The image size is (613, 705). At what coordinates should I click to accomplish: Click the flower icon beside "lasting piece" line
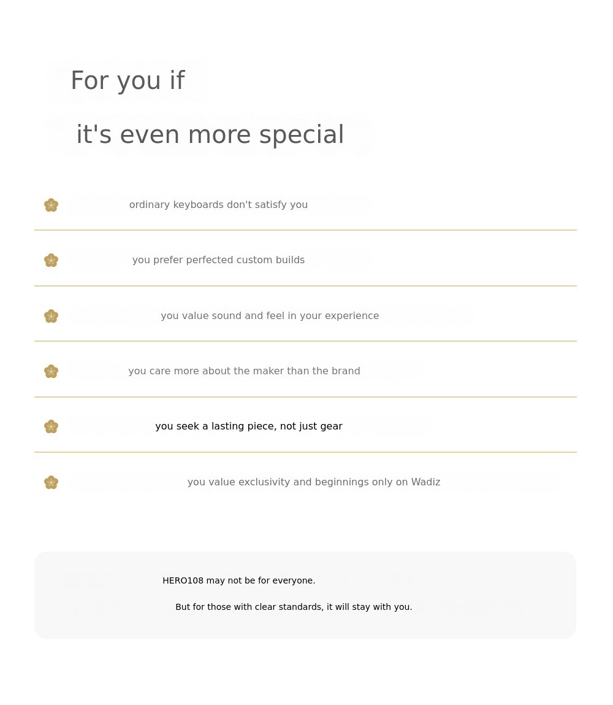click(51, 426)
